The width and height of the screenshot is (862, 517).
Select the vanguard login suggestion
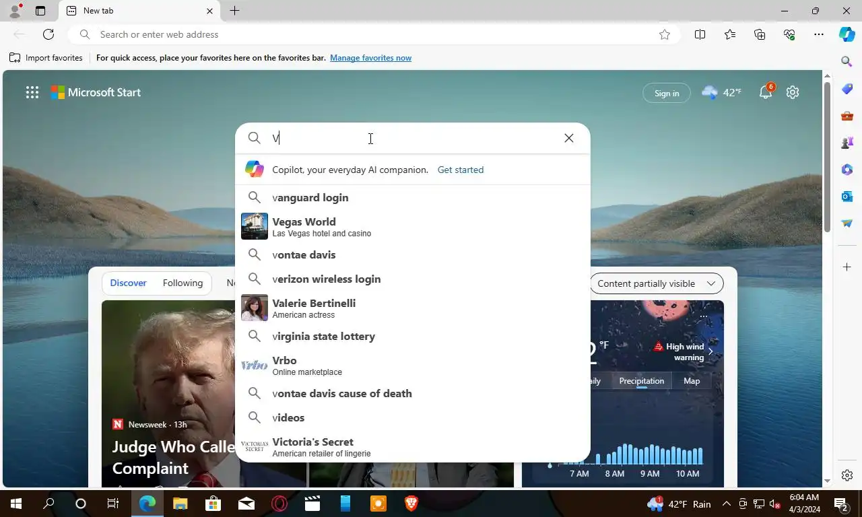(412, 197)
